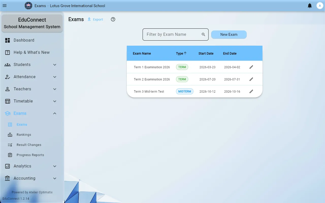Expand the Accounting section chevron
Image resolution: width=325 pixels, height=203 pixels.
pos(55,178)
